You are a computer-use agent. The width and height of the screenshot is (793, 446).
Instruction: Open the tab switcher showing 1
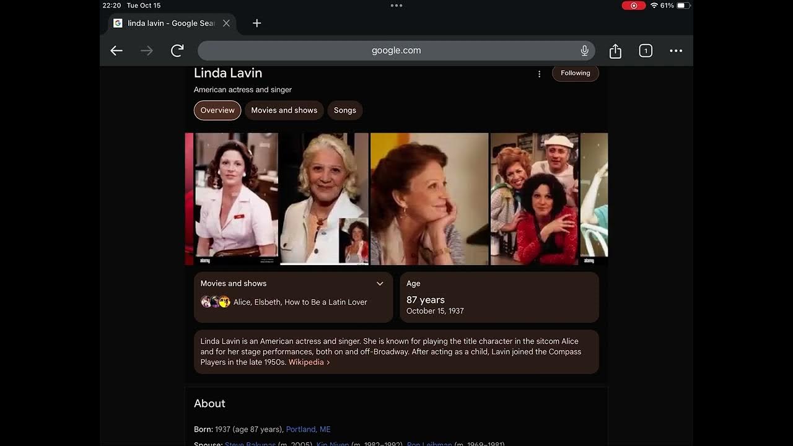tap(646, 51)
